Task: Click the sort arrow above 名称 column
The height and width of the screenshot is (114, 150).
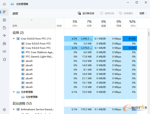Action: point(31,20)
